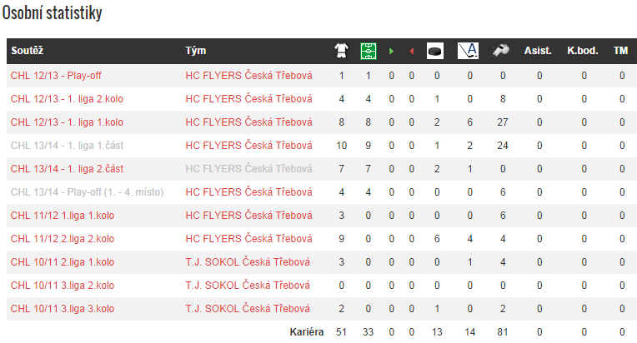Sort by the Asist. column header

point(538,51)
